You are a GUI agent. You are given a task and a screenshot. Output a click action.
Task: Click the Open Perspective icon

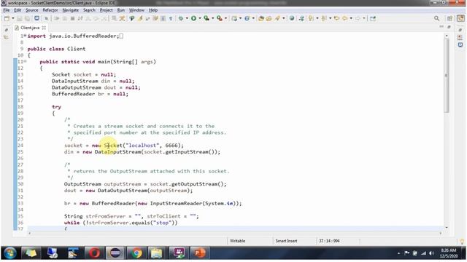coord(449,18)
